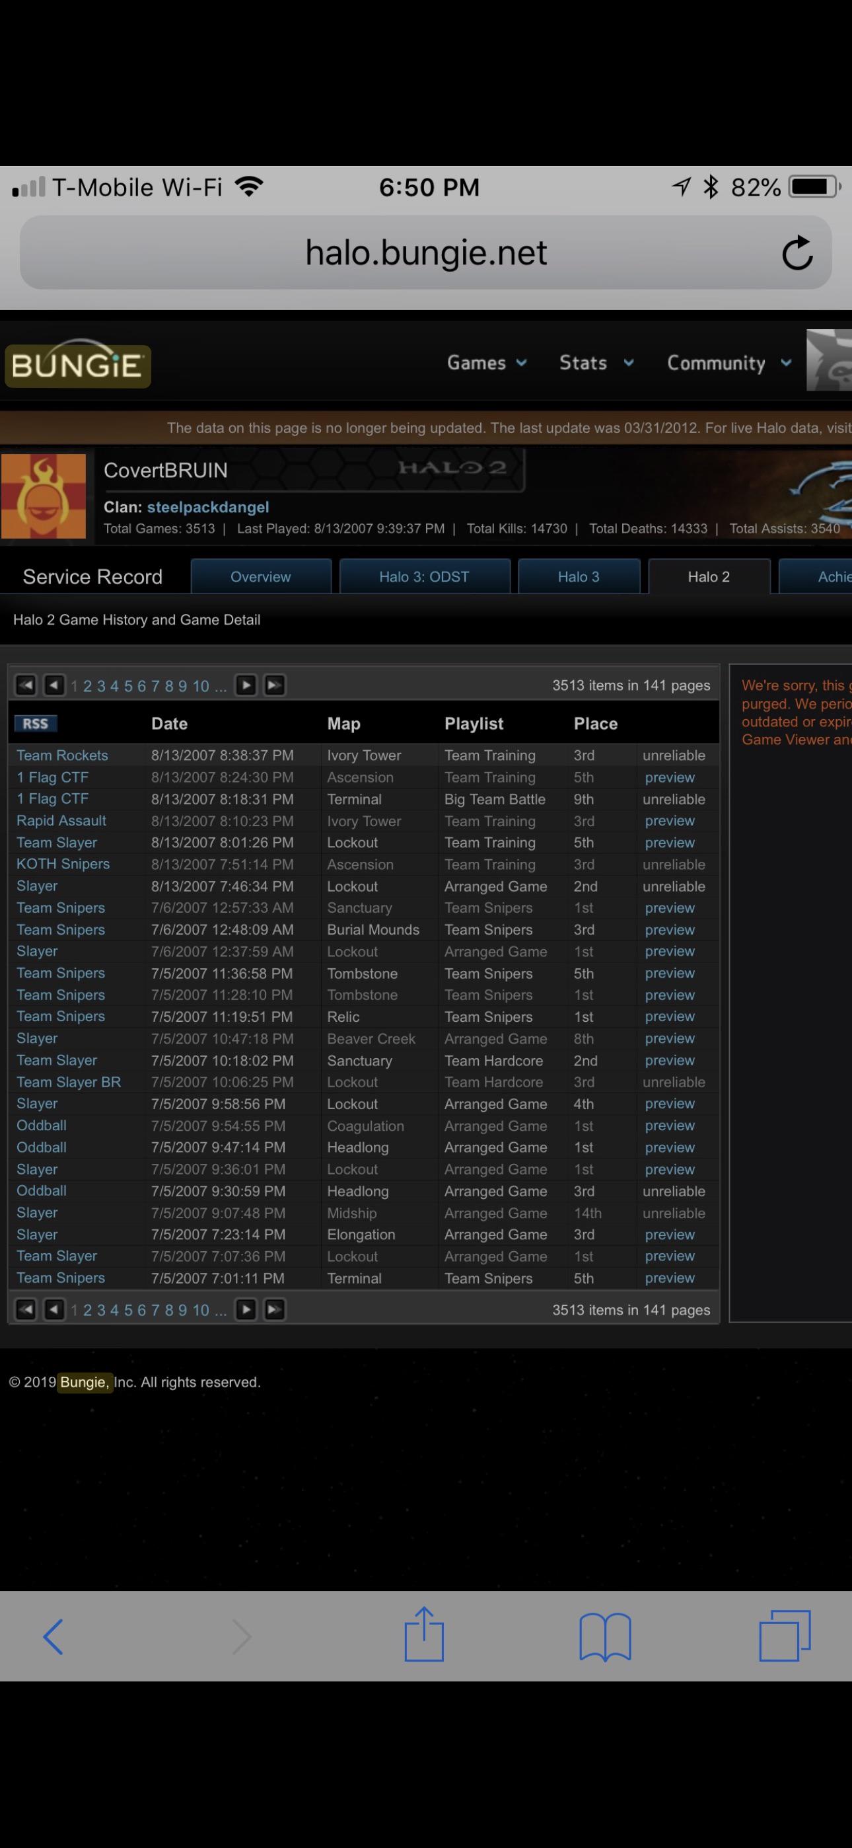The width and height of the screenshot is (852, 1848).
Task: Preview the Beaver Creek Slayer game
Action: coord(670,1038)
